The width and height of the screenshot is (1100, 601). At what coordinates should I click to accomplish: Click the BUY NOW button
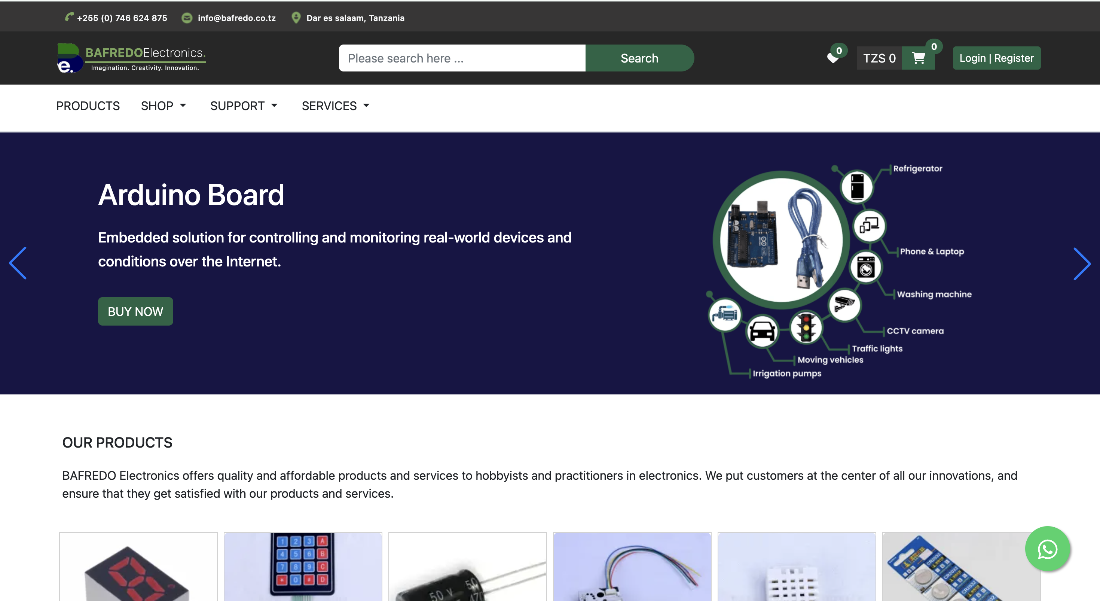point(135,311)
